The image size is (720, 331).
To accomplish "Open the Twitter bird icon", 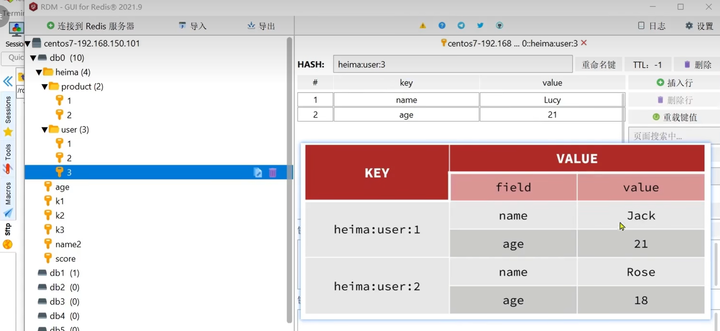I will pos(480,25).
